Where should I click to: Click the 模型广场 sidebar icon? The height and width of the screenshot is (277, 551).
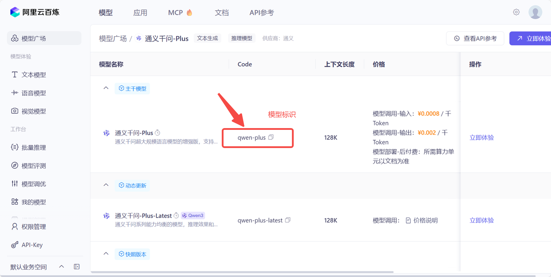[x=15, y=38]
